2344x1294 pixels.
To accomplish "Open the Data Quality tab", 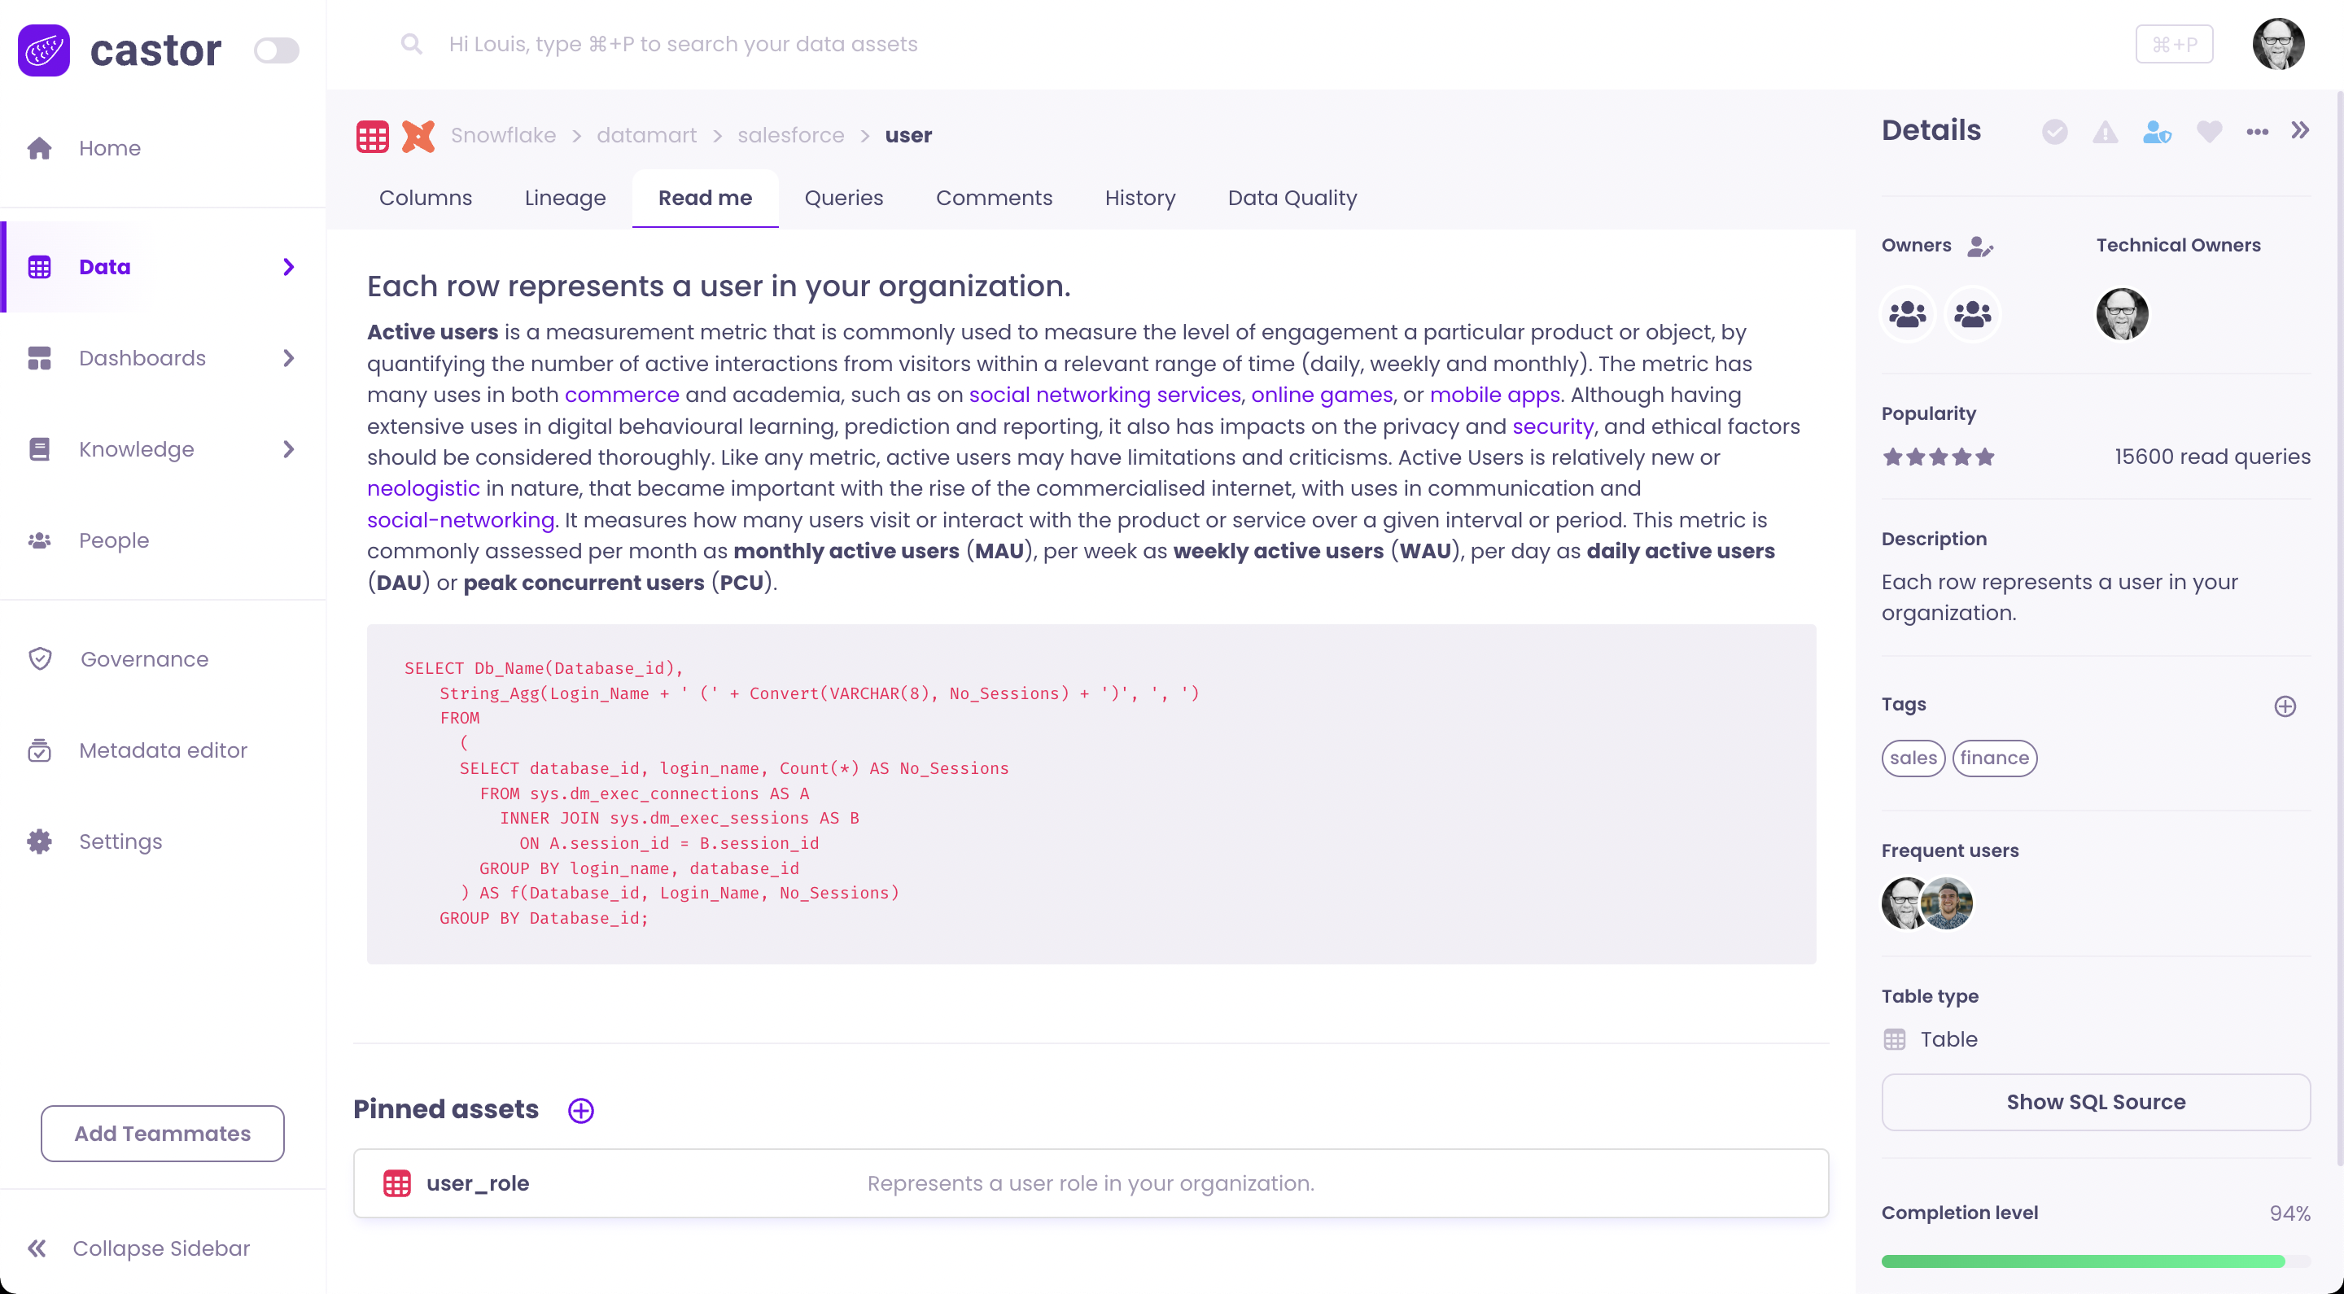I will tap(1292, 198).
